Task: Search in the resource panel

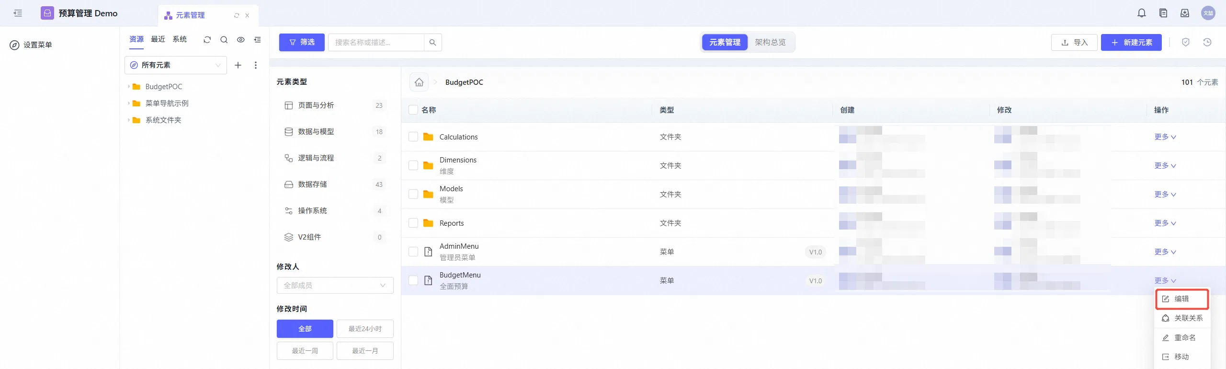Action: pyautogui.click(x=224, y=40)
